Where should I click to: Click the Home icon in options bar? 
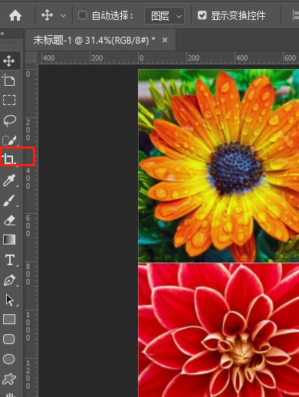(15, 16)
